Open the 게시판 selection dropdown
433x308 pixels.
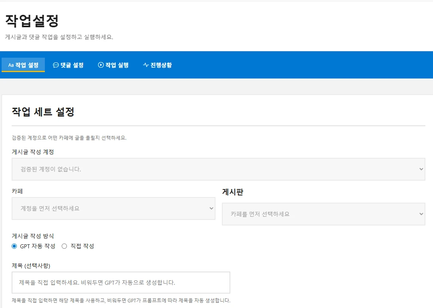coord(323,214)
